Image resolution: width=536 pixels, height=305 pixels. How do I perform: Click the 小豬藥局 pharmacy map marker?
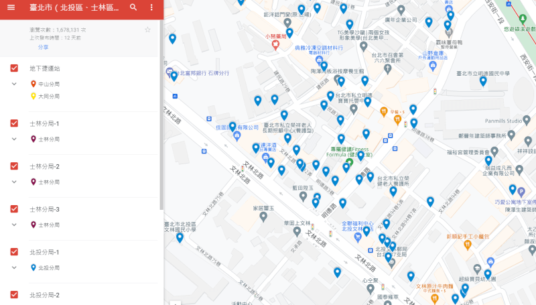[275, 45]
